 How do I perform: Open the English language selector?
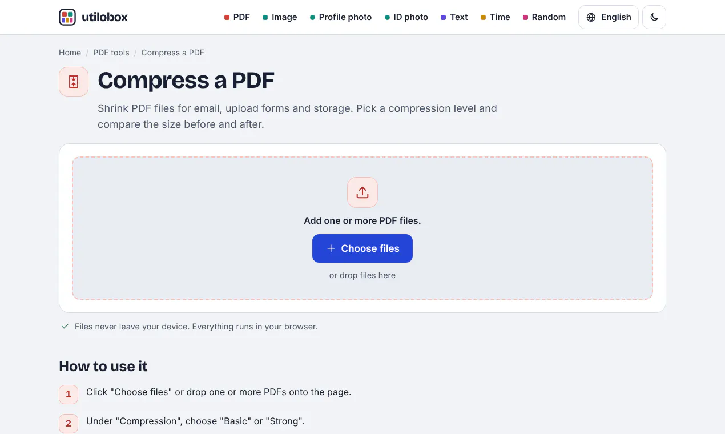[609, 17]
